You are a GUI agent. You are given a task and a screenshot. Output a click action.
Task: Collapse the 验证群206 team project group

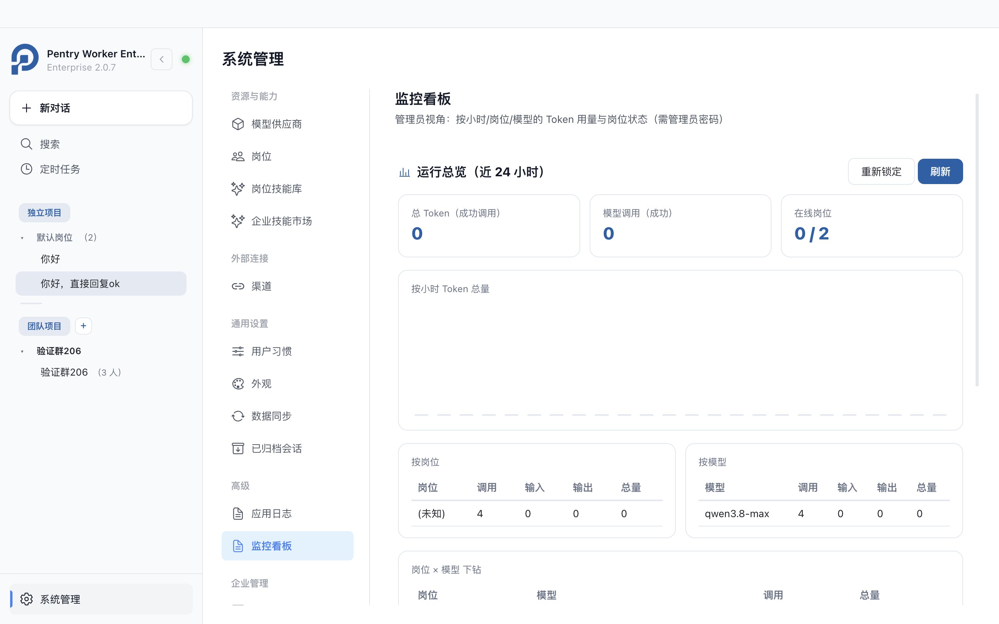[x=22, y=351]
